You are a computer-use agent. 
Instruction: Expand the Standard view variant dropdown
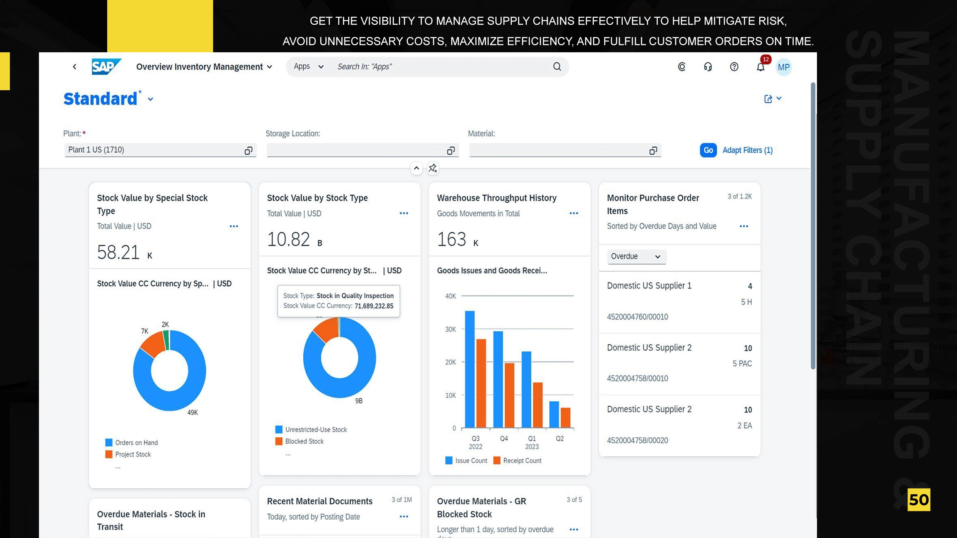click(151, 99)
